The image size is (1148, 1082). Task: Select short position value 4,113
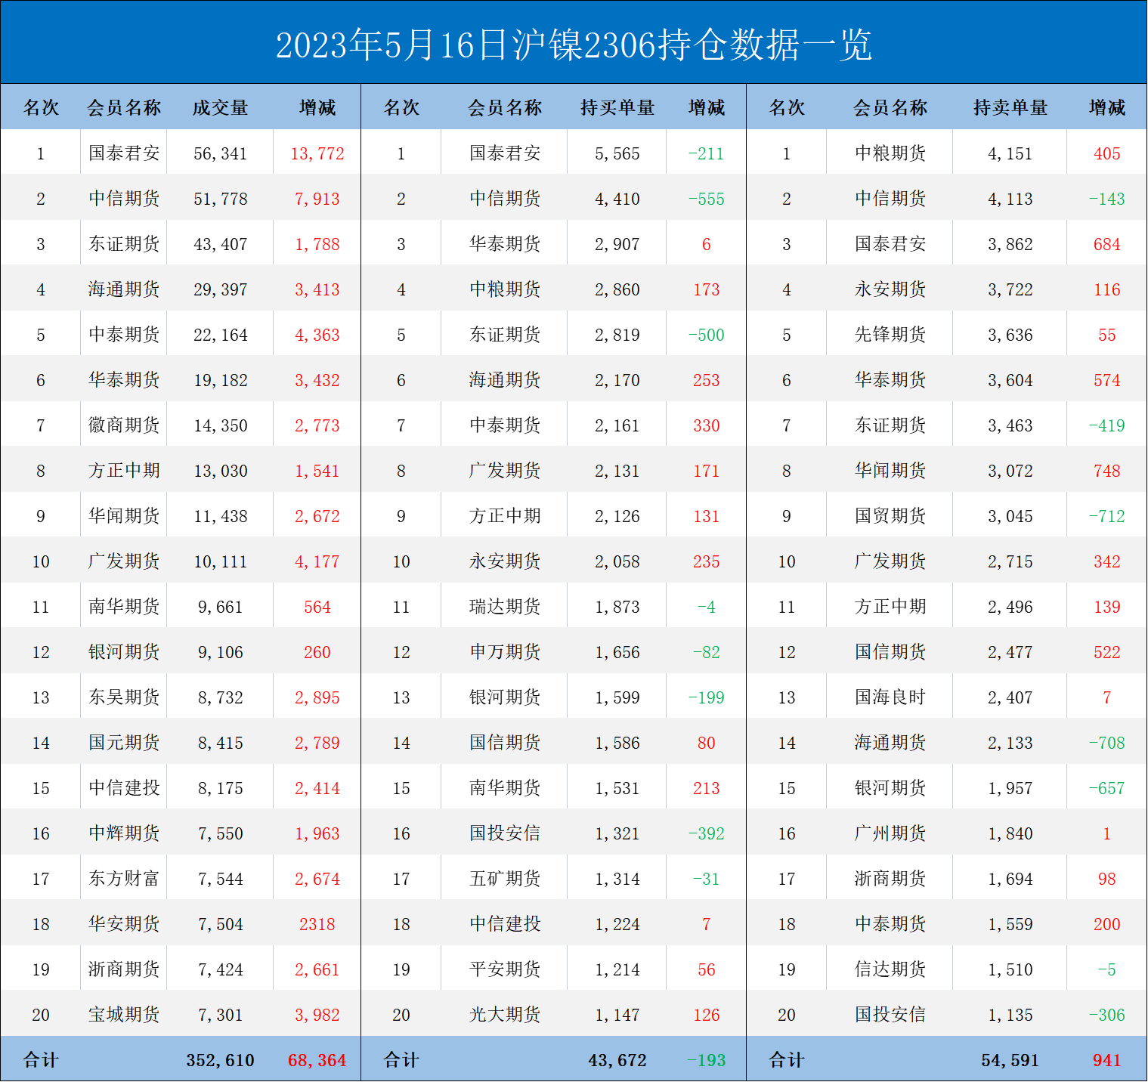coord(1010,199)
